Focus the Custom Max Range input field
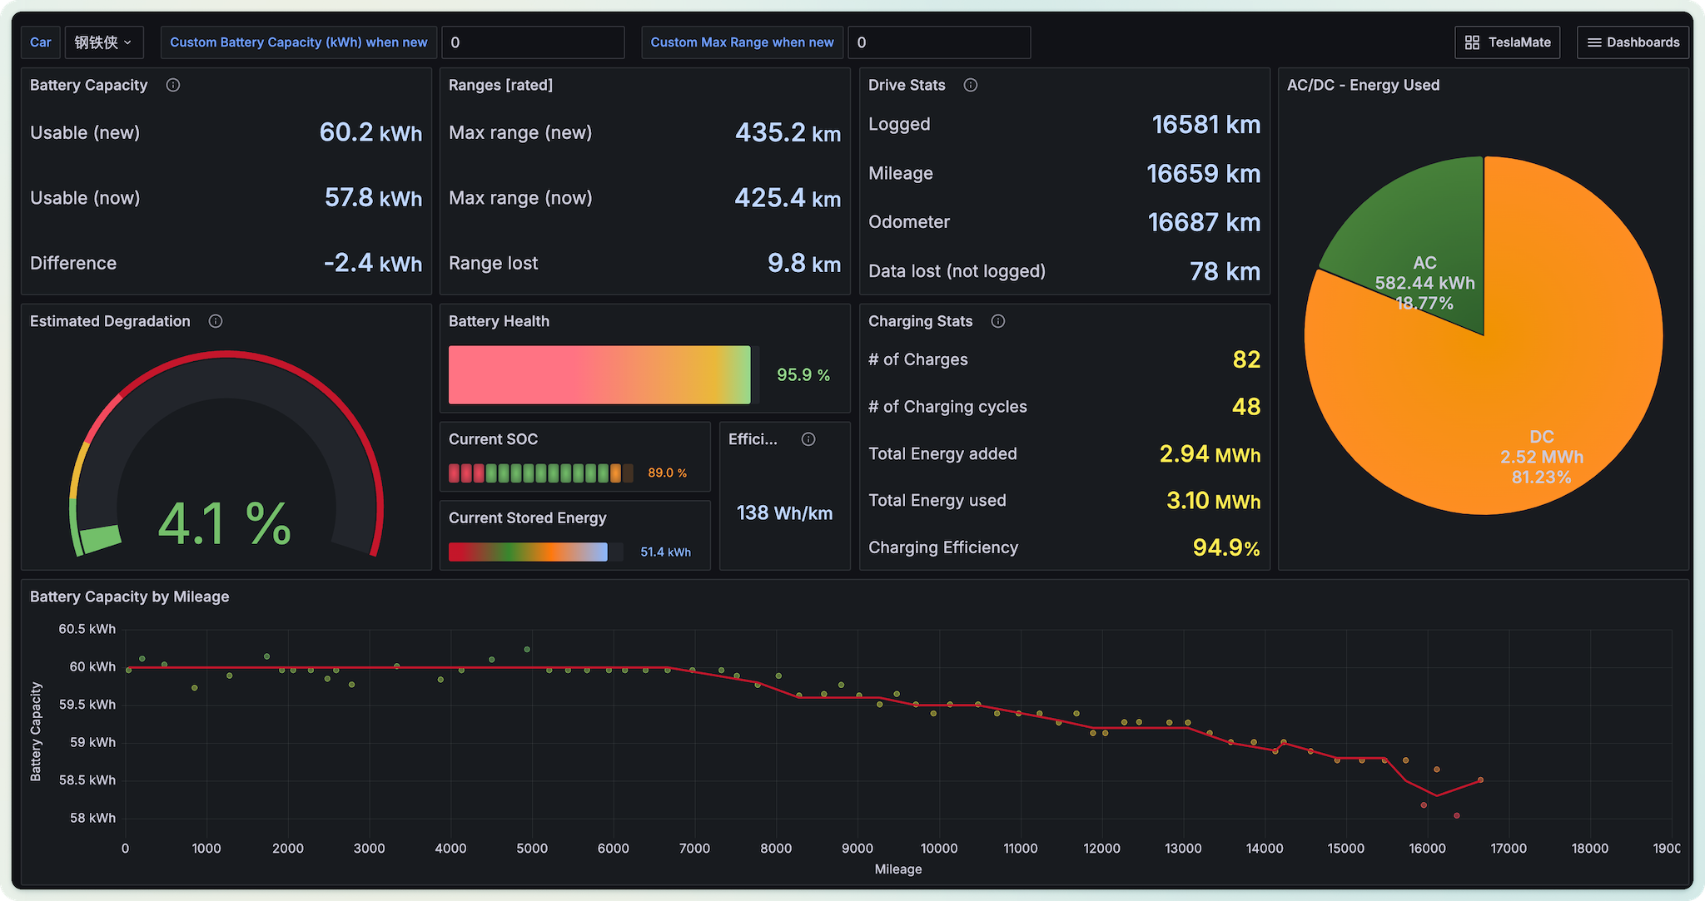1705x901 pixels. tap(939, 42)
